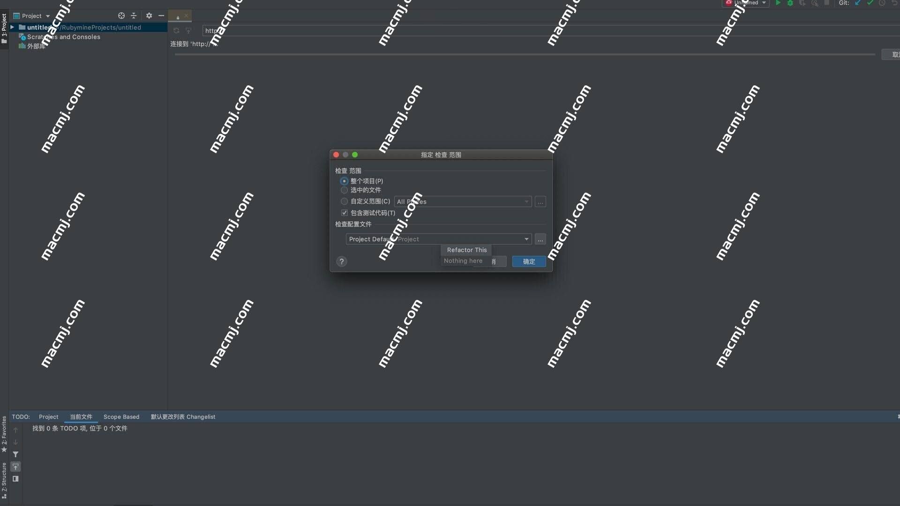Select Scratches and Consoles in tree

[63, 37]
